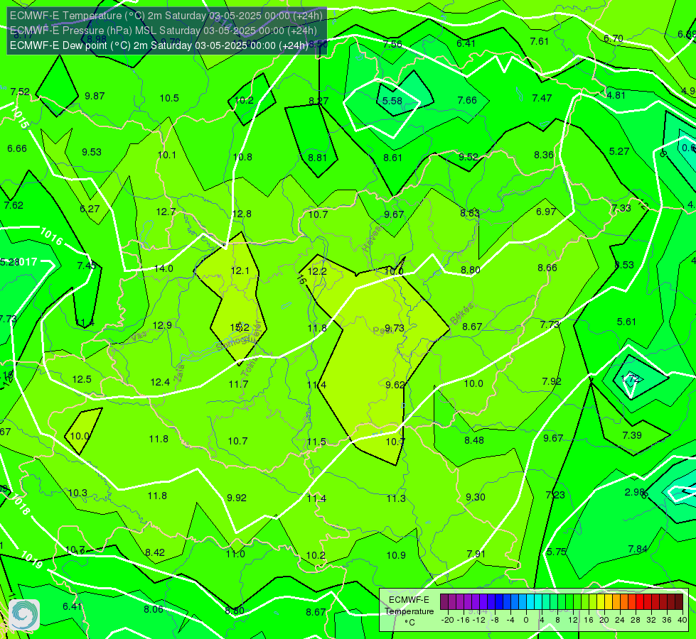Click the 7.39 temperature value

click(x=631, y=435)
